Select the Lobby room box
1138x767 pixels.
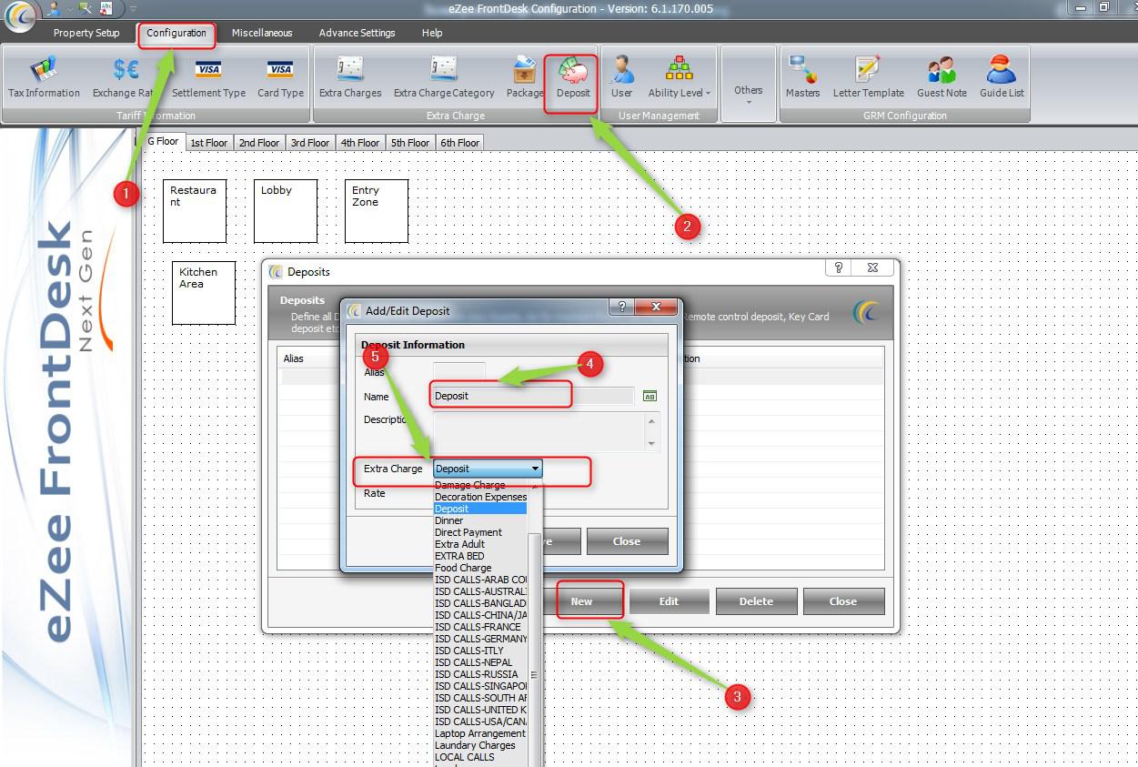pyautogui.click(x=286, y=211)
